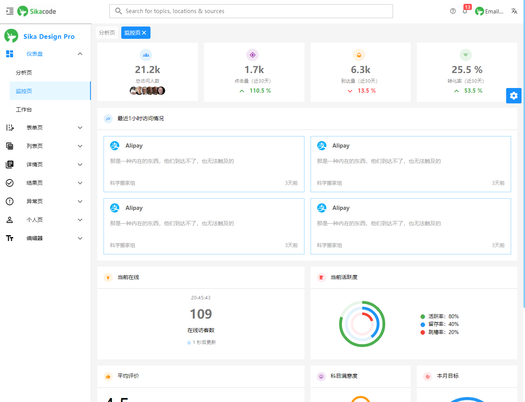Click the 53.5 % conversion growth value
The image size is (525, 402).
pos(473,91)
